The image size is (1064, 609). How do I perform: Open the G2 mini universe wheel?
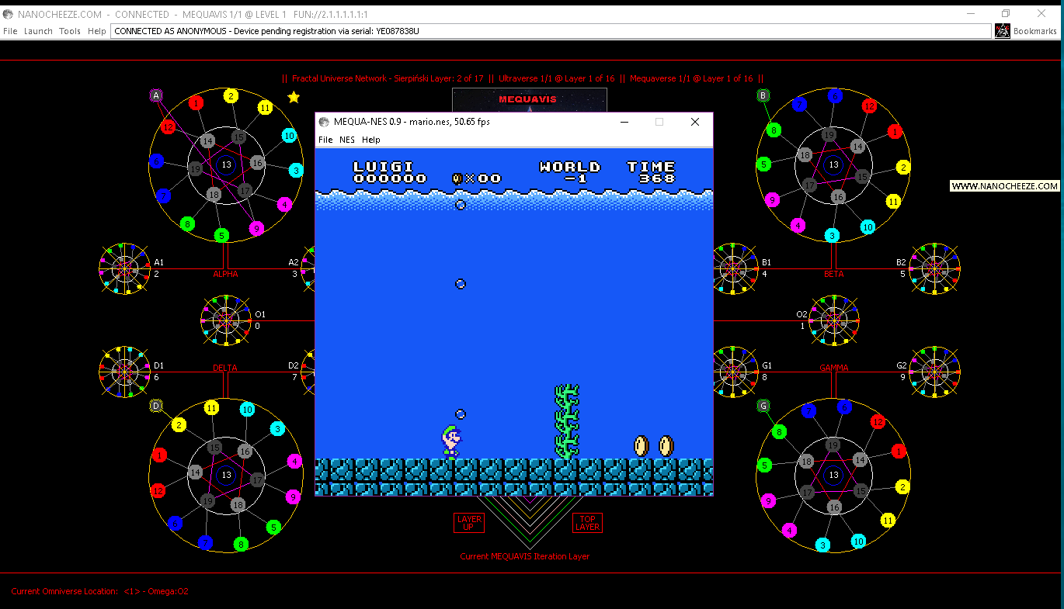pyautogui.click(x=935, y=372)
